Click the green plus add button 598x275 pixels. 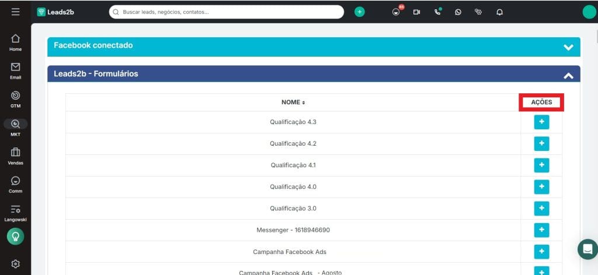click(x=359, y=12)
